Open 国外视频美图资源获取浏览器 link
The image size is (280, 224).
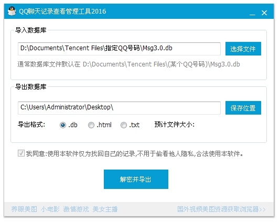221,209
